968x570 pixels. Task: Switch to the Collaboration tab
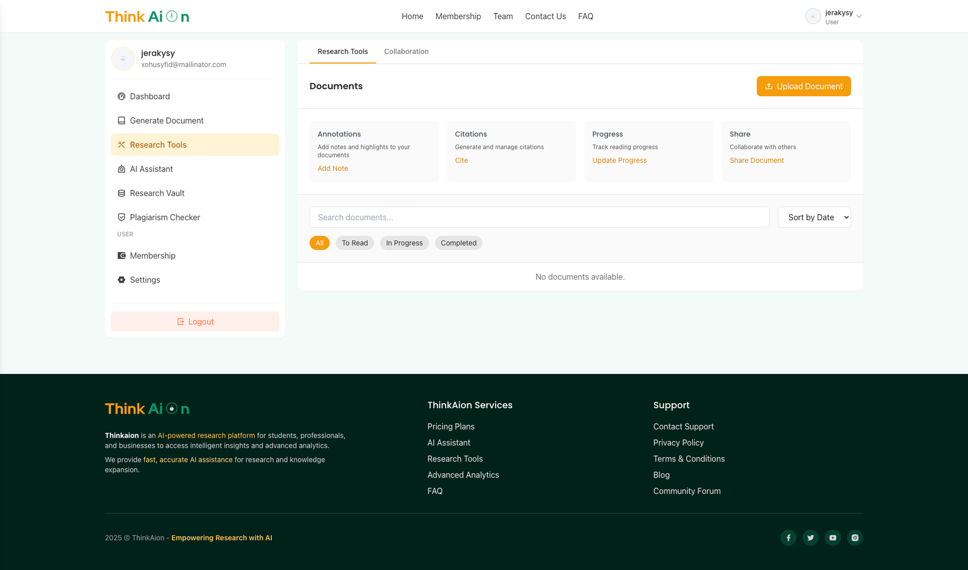pyautogui.click(x=406, y=51)
